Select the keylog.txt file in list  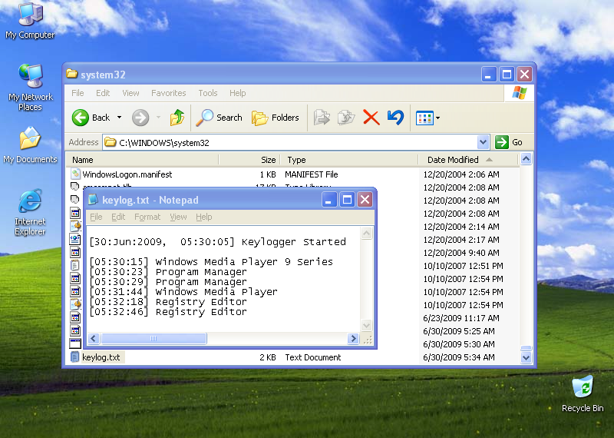pyautogui.click(x=101, y=357)
